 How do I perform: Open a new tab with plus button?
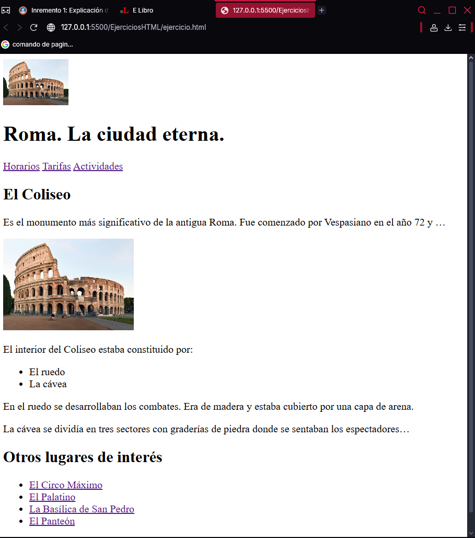tap(321, 10)
